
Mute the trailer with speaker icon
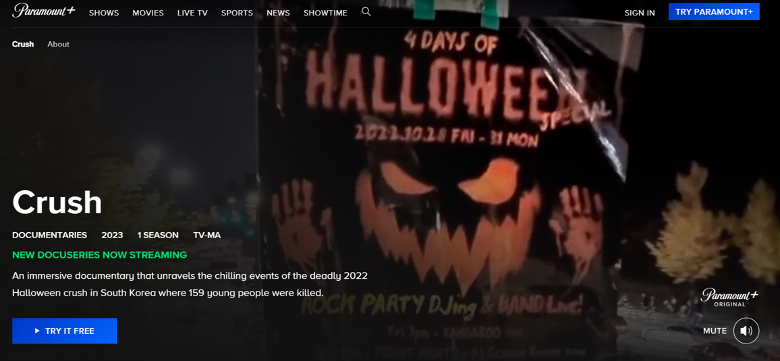point(746,331)
